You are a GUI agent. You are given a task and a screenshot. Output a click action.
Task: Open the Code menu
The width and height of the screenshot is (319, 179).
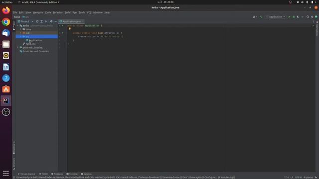[48, 12]
